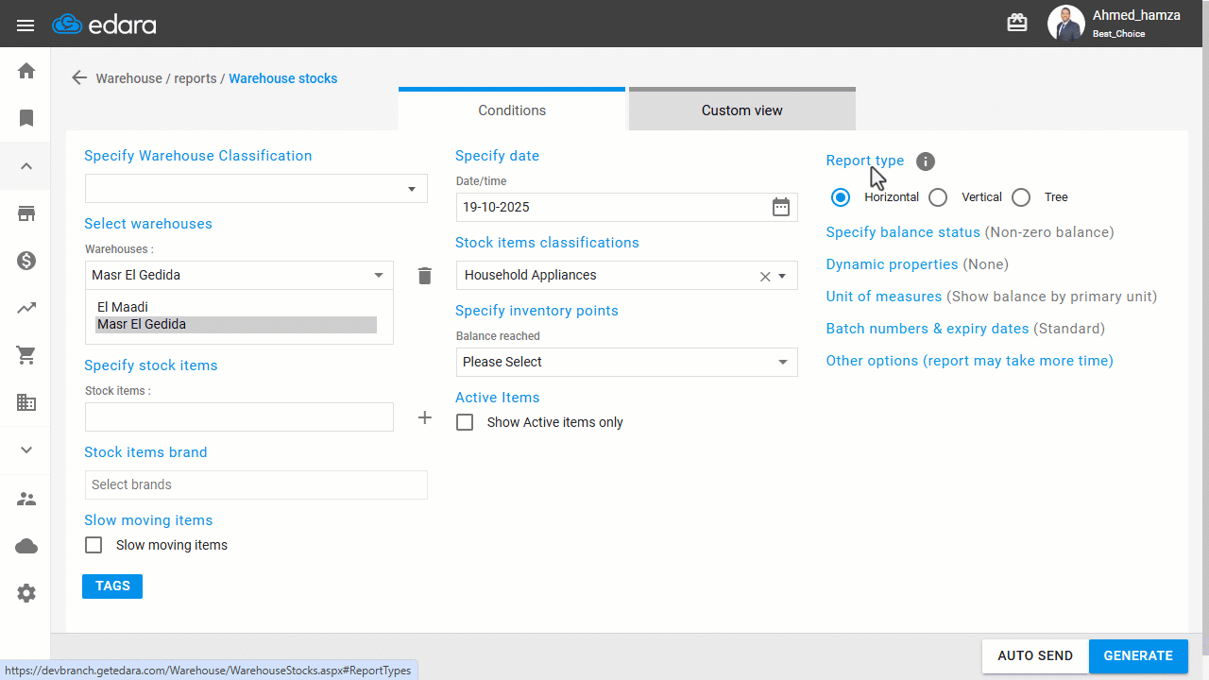Screen dimensions: 1209x680
Task: Open the hamburger main menu
Action: pos(26,25)
